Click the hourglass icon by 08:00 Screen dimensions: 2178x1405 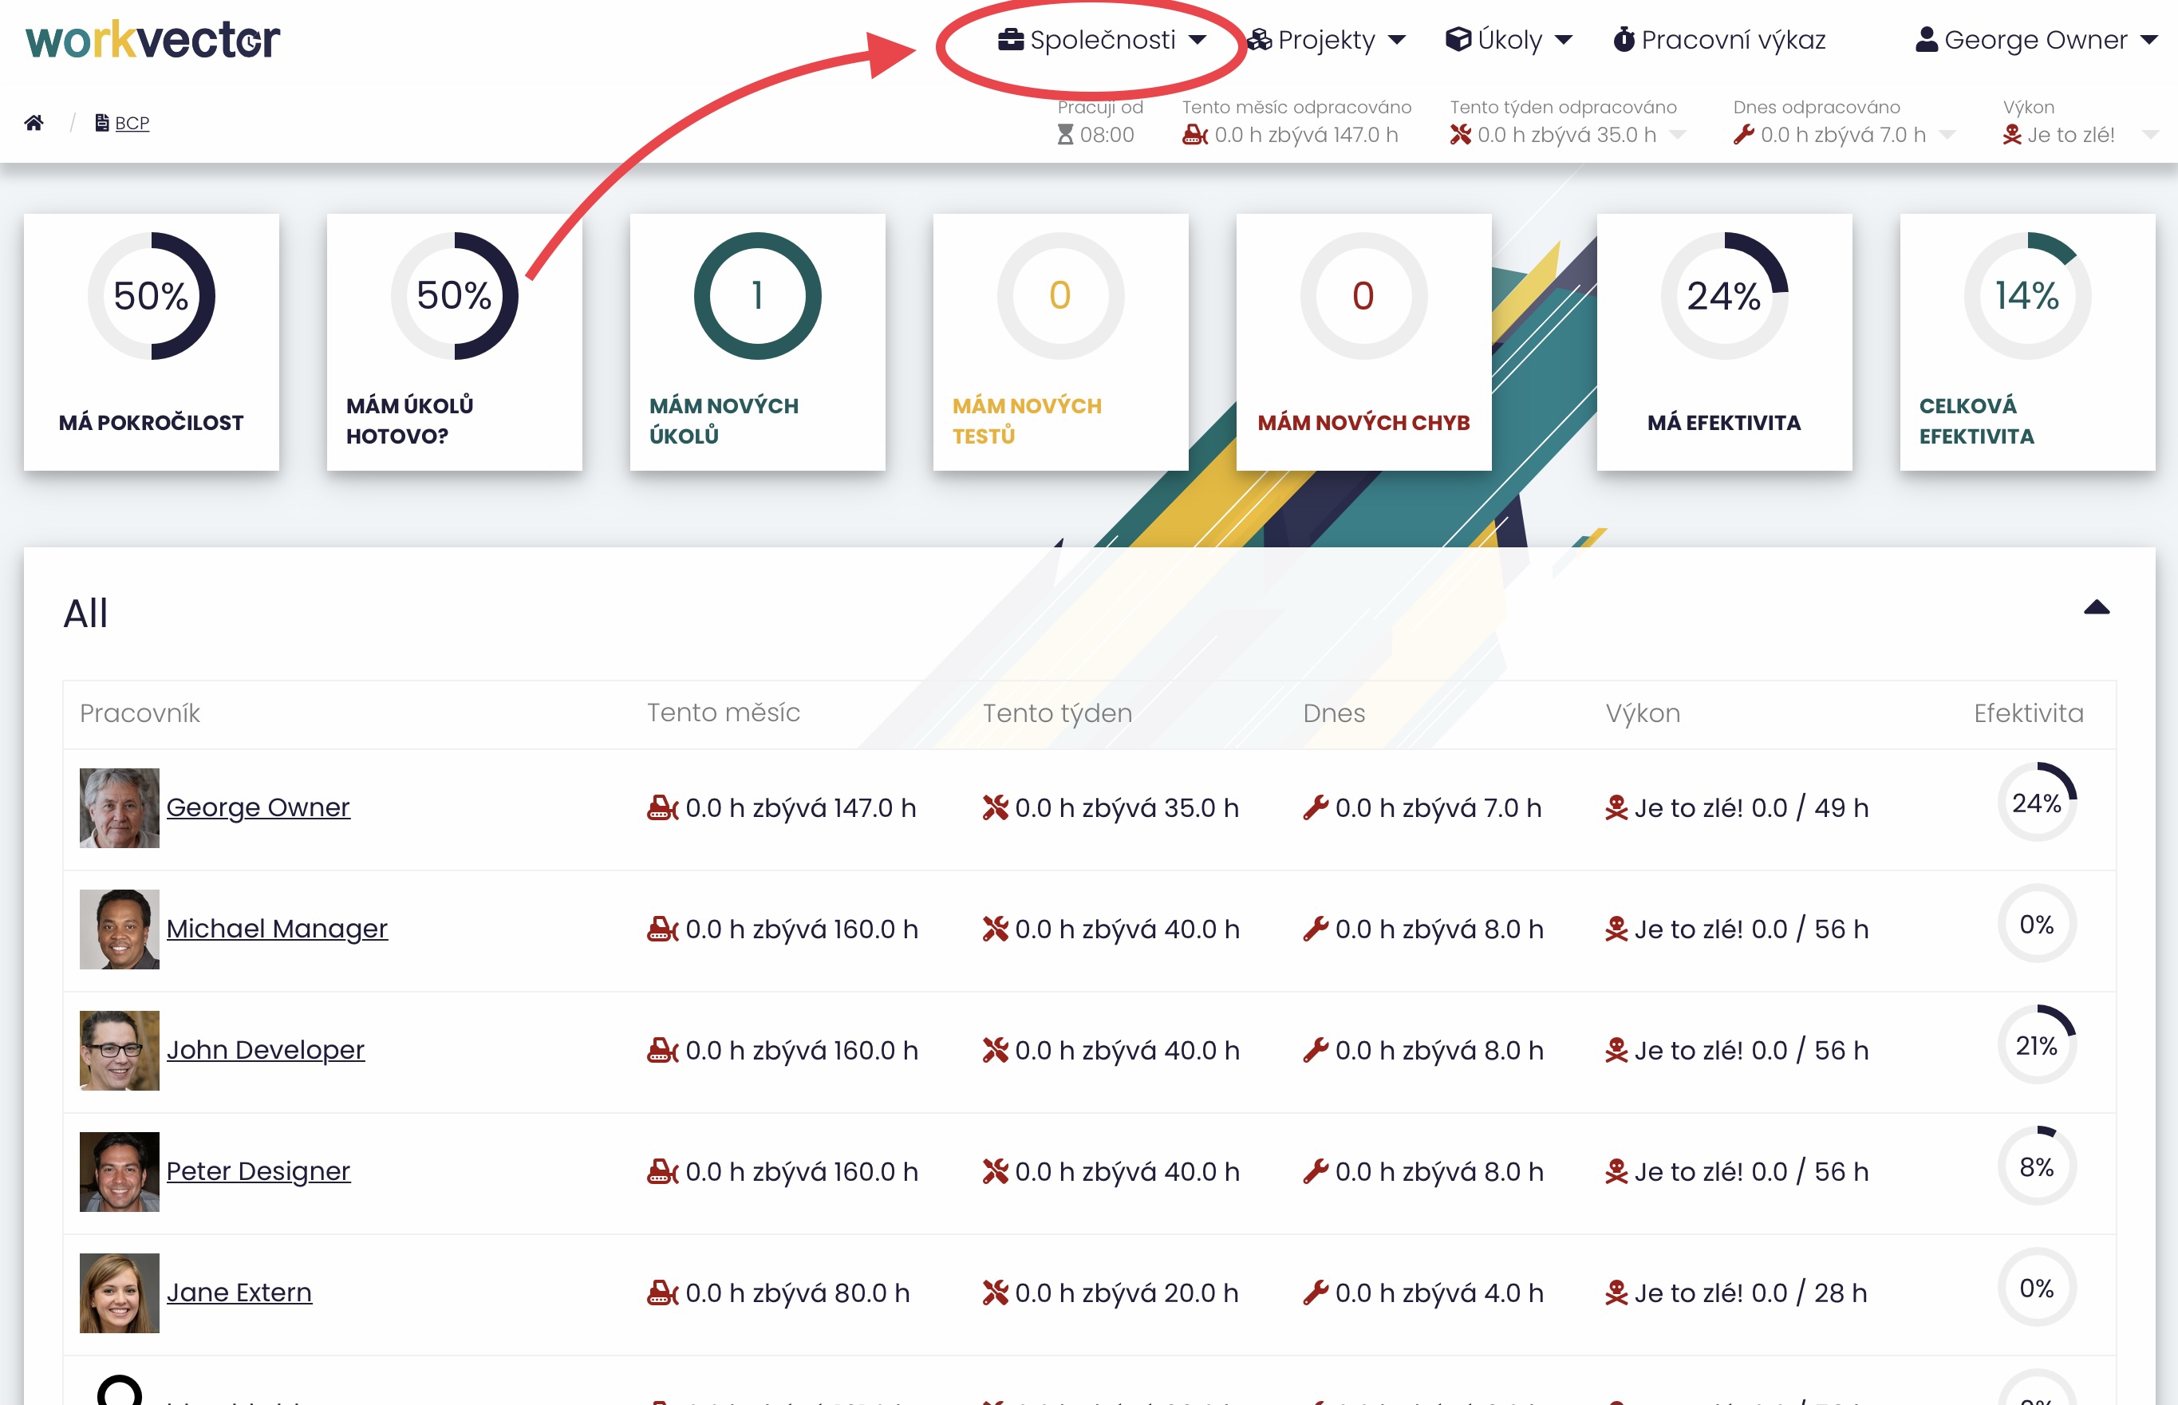(x=1064, y=135)
